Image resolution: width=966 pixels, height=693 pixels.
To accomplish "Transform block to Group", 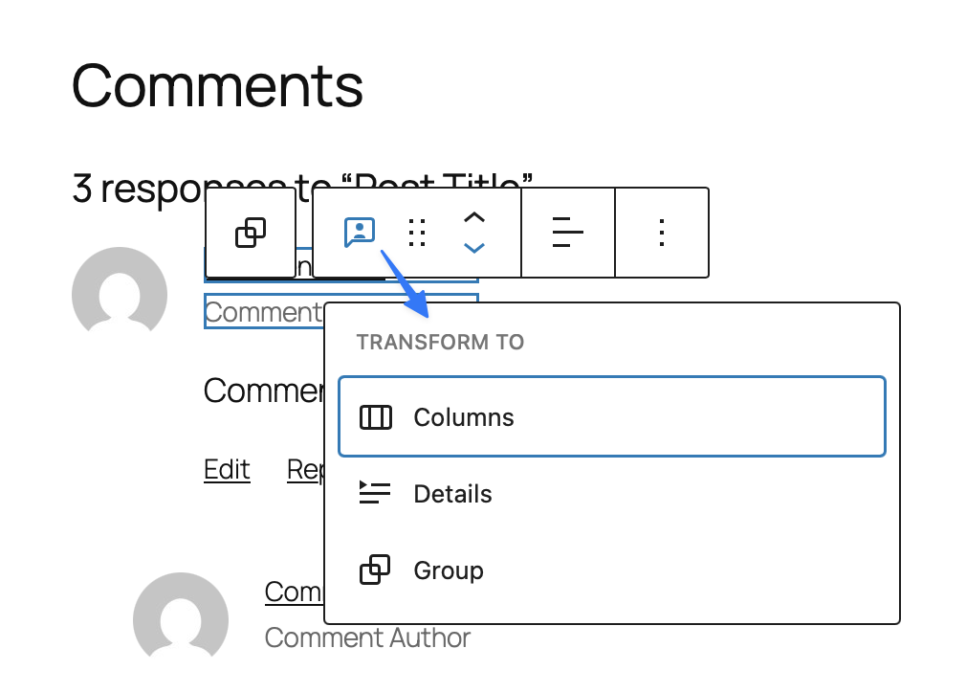I will (x=612, y=570).
